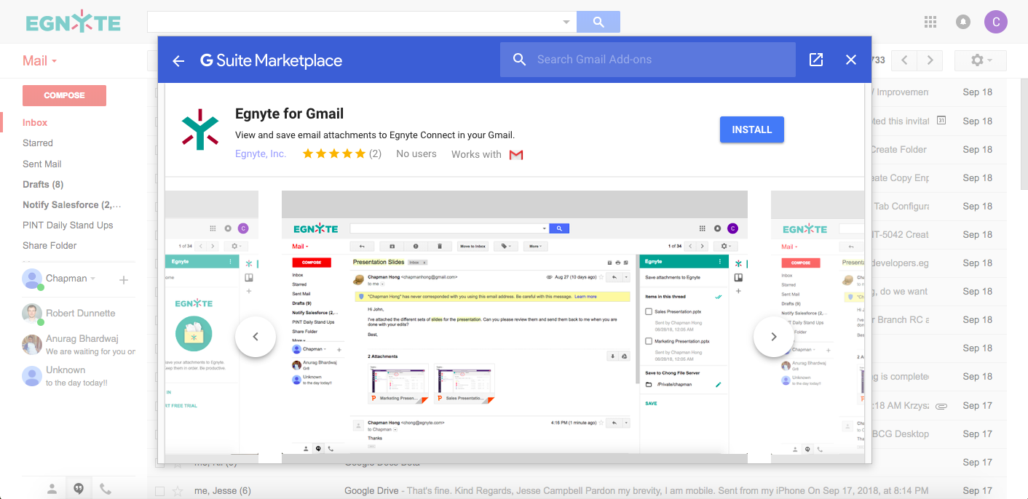Click the blue Gmail search button
Viewport: 1028px width, 499px height.
[x=598, y=22]
